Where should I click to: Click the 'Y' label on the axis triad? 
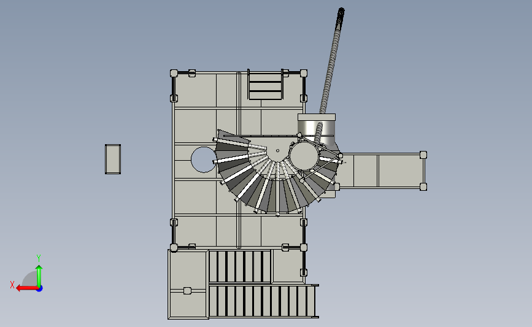(x=39, y=258)
